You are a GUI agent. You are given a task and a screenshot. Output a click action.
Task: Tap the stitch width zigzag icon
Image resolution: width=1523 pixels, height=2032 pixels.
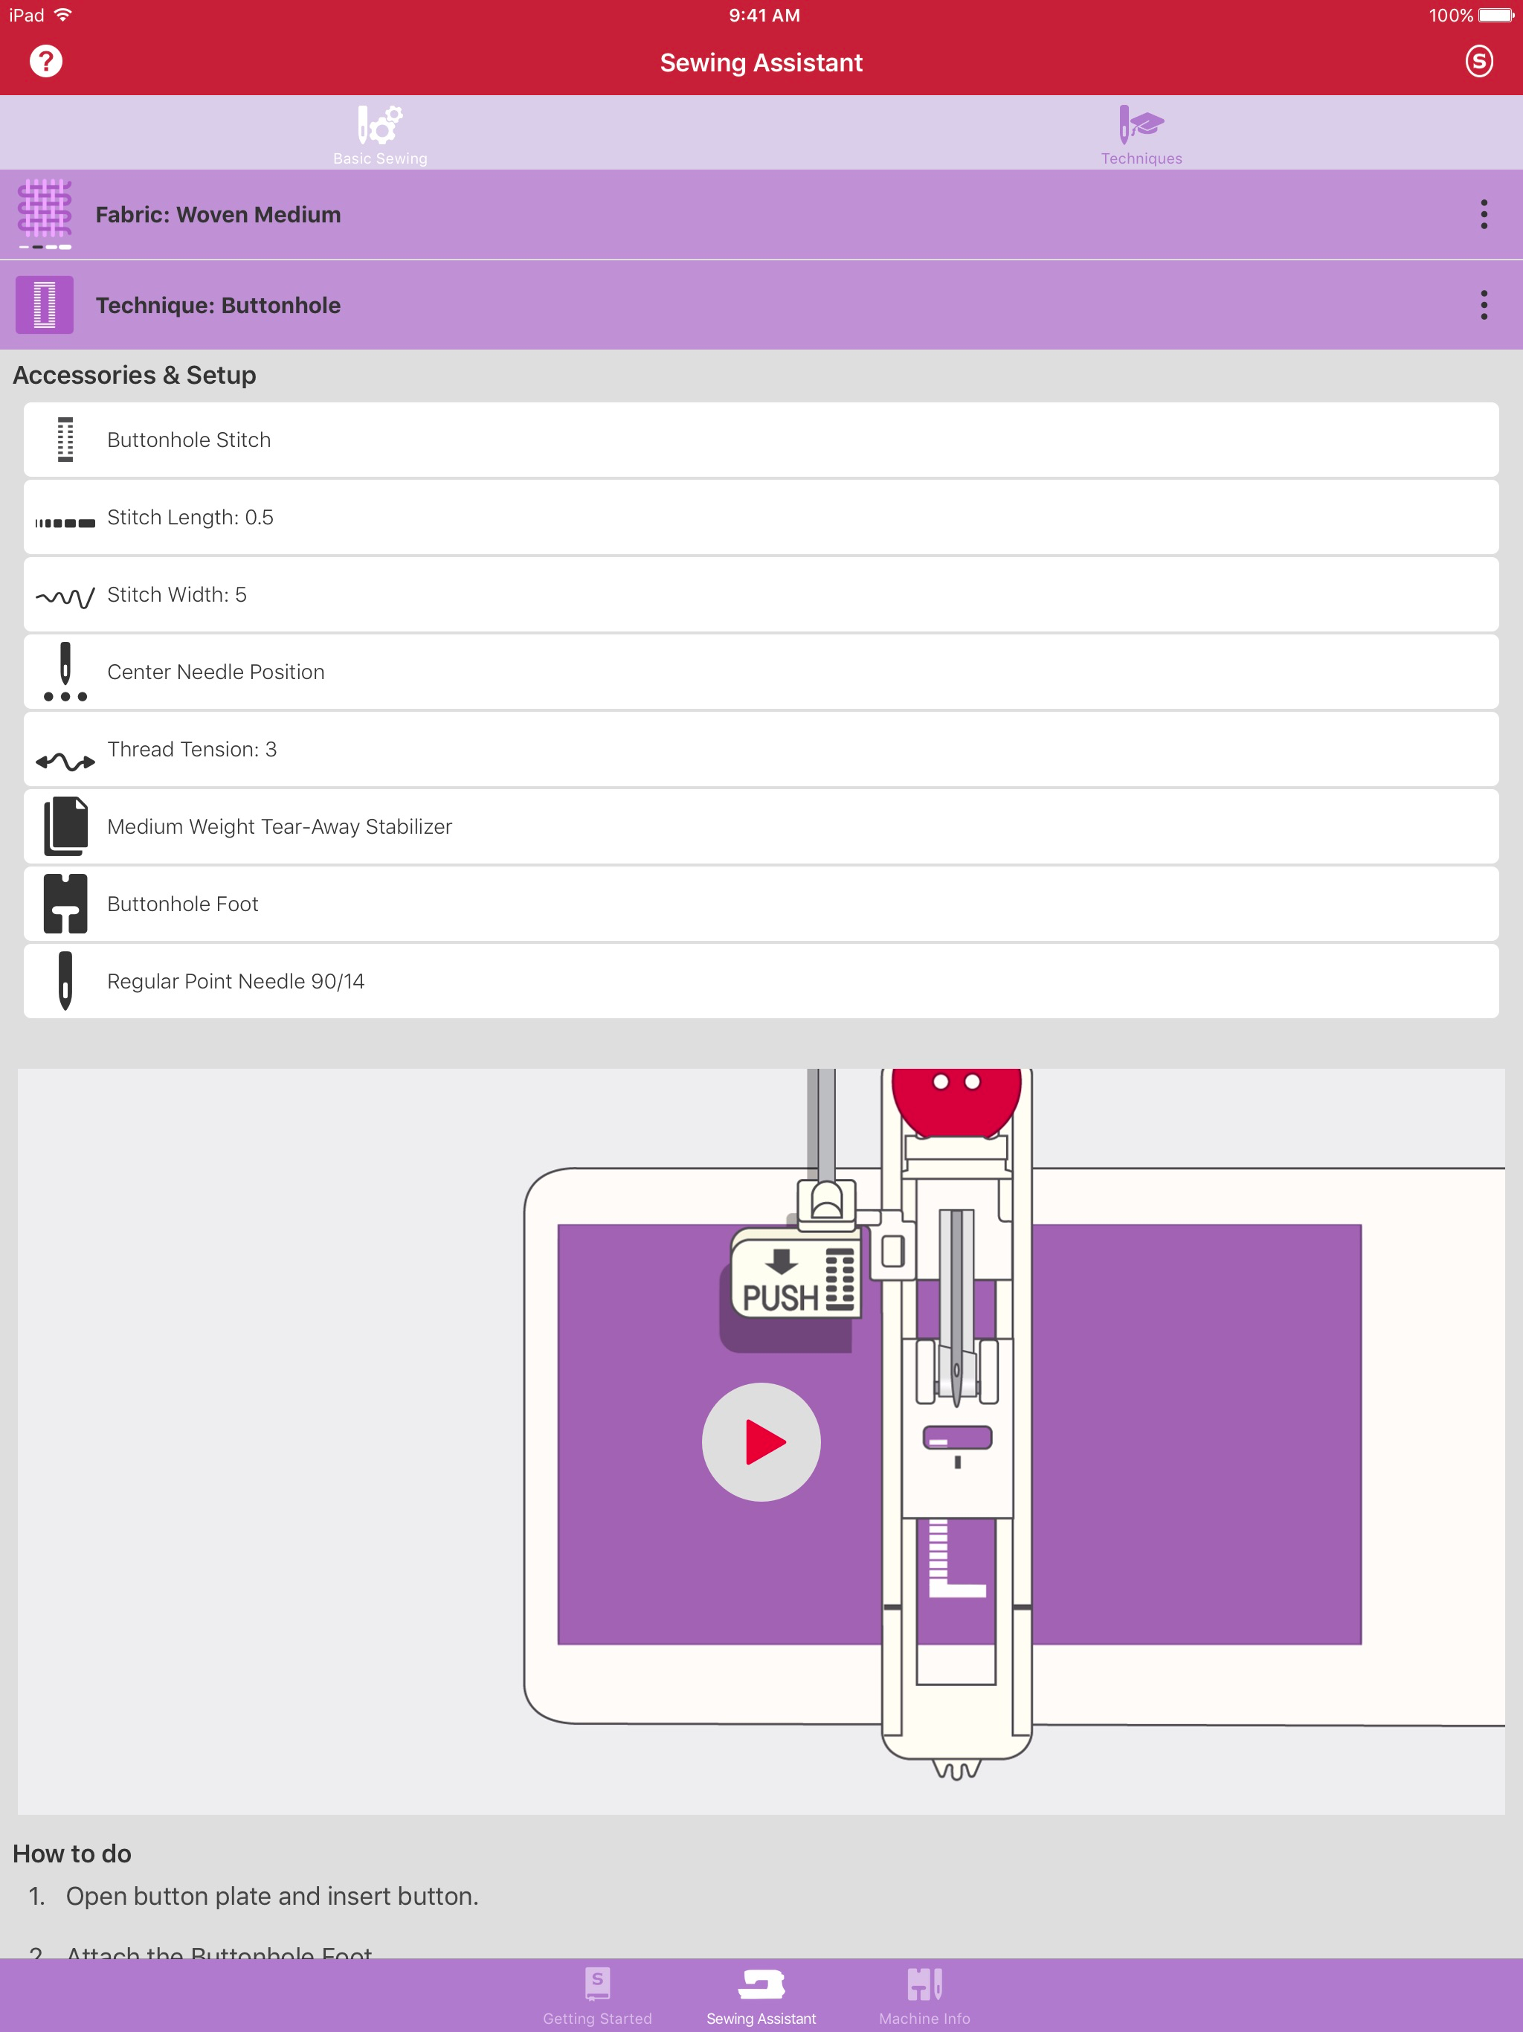coord(65,598)
